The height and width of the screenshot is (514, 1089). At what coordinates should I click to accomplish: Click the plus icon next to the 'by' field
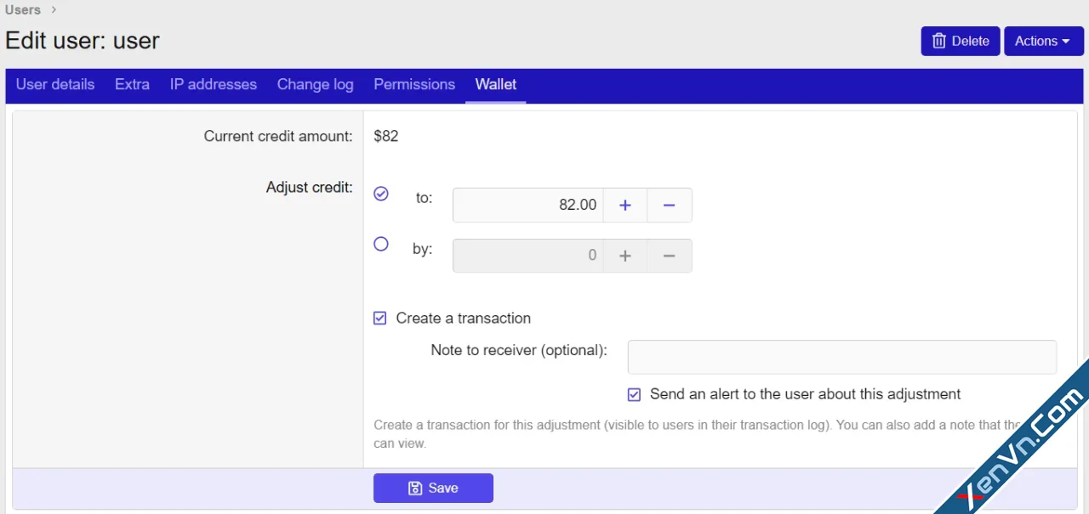(x=624, y=255)
